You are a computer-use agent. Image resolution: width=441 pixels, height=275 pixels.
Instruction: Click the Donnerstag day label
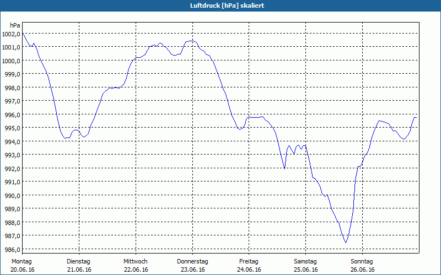pyautogui.click(x=192, y=262)
